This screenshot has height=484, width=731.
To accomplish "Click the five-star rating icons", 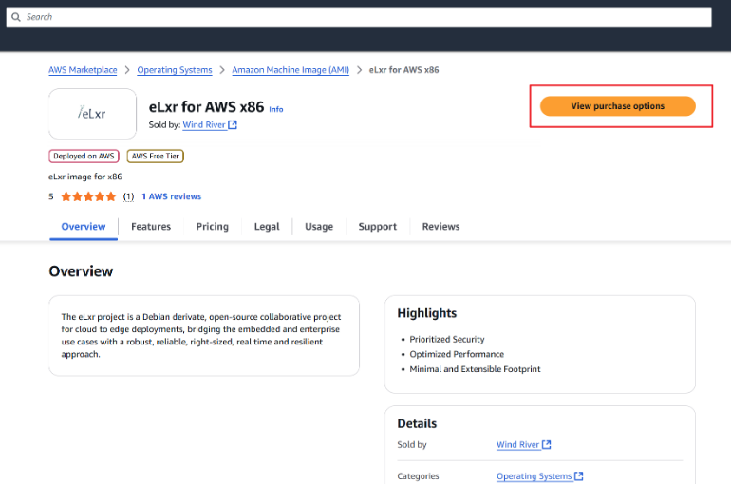I will [x=88, y=196].
